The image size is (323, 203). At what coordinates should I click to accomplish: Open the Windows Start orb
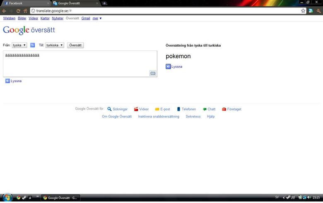[7, 198]
